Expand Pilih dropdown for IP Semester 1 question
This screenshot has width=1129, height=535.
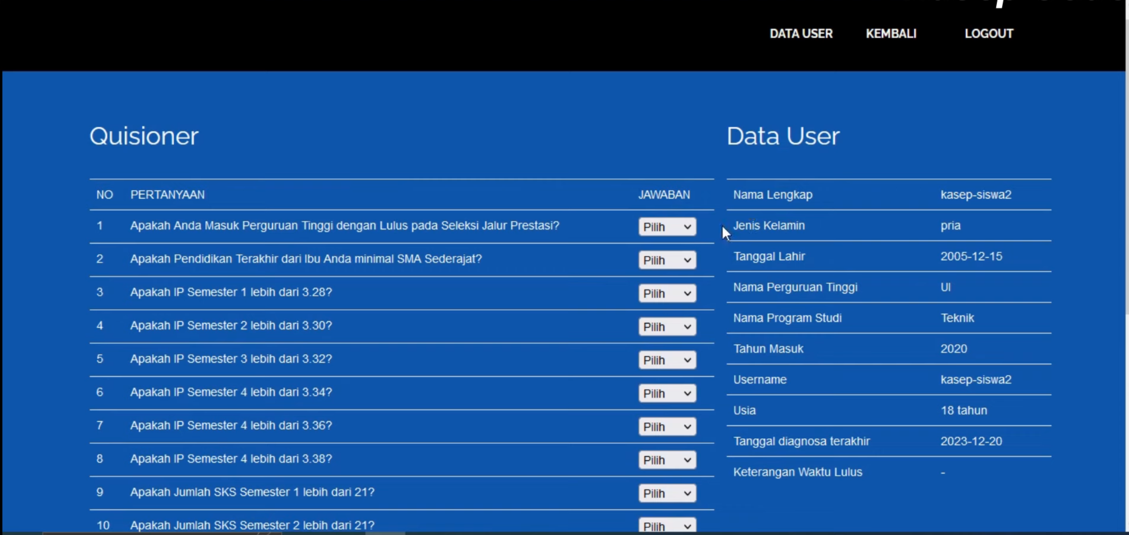click(x=667, y=293)
